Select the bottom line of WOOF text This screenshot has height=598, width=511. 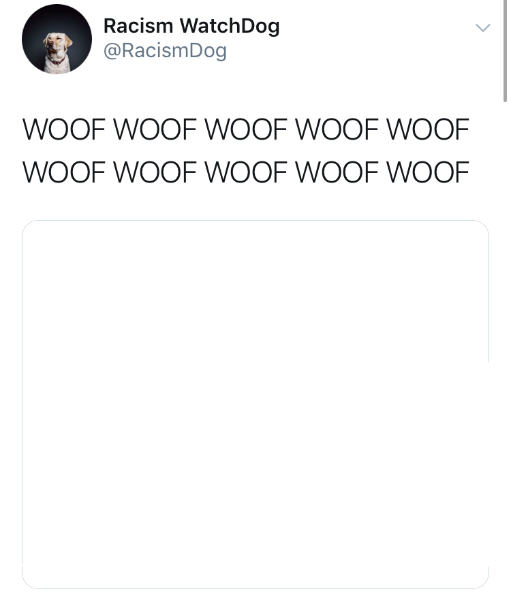click(246, 172)
